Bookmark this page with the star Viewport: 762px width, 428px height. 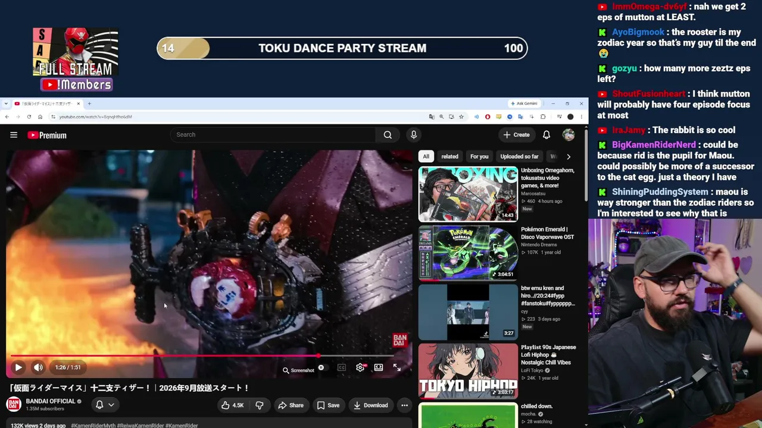[x=461, y=117]
